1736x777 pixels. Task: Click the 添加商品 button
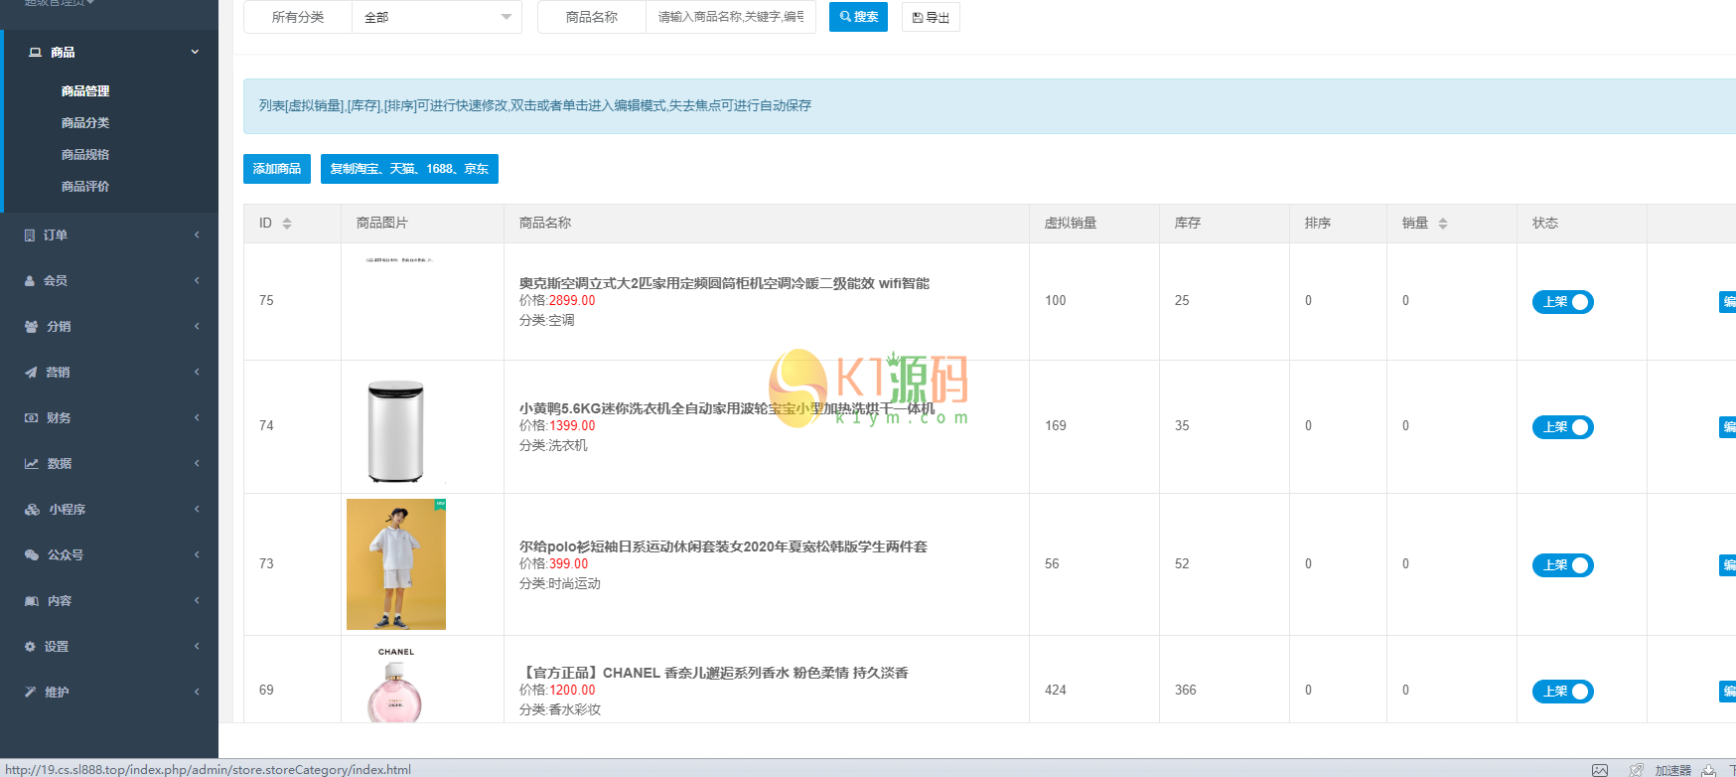pyautogui.click(x=277, y=169)
